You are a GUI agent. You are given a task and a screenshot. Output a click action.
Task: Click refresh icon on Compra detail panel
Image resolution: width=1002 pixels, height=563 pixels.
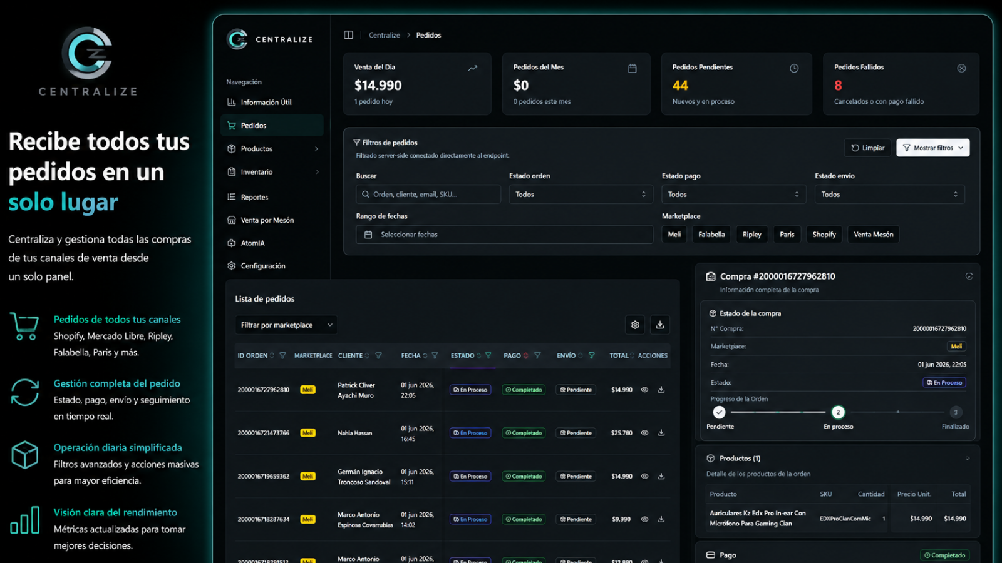tap(969, 276)
